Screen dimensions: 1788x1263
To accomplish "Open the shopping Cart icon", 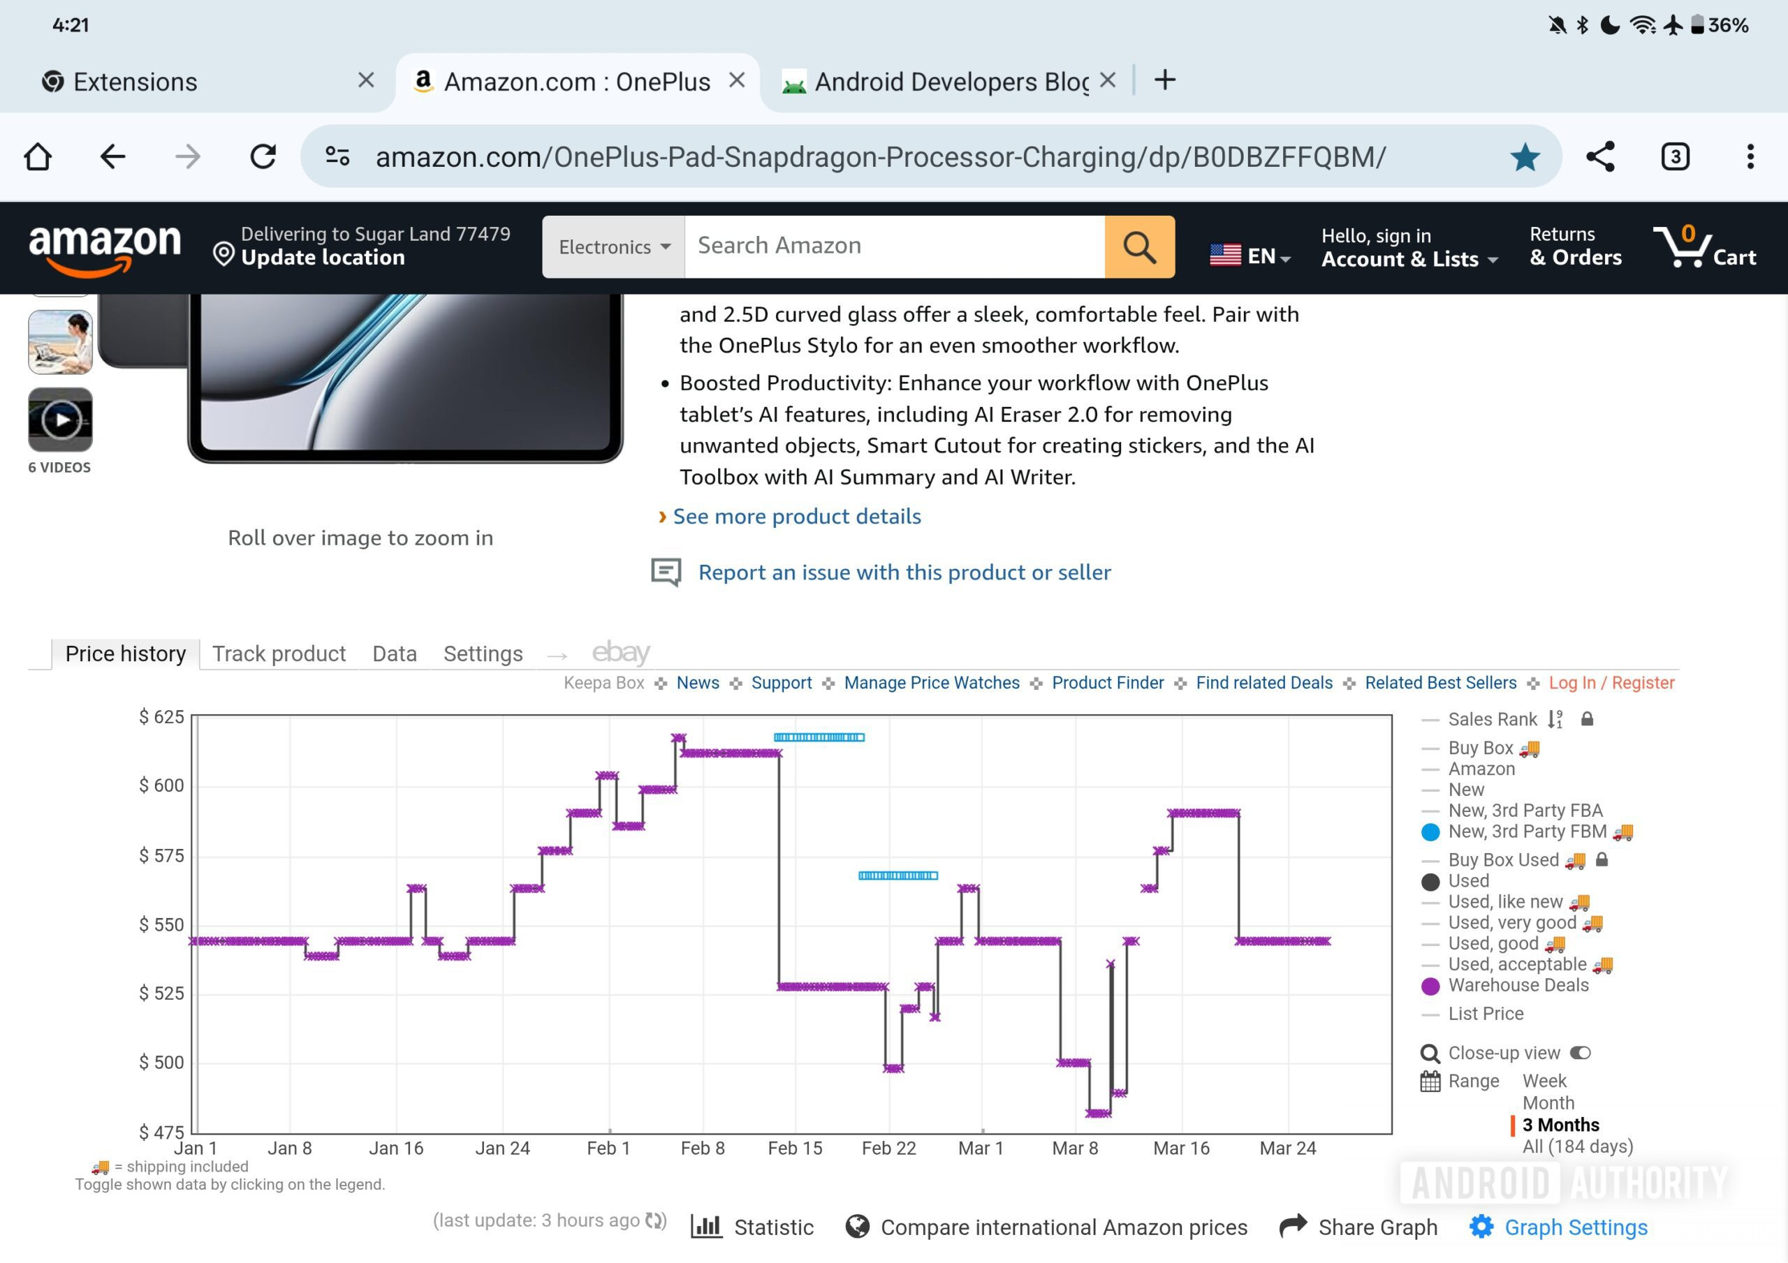I will 1703,247.
